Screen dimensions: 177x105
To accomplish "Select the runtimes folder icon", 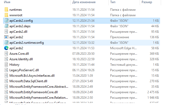I will point(6,10).
